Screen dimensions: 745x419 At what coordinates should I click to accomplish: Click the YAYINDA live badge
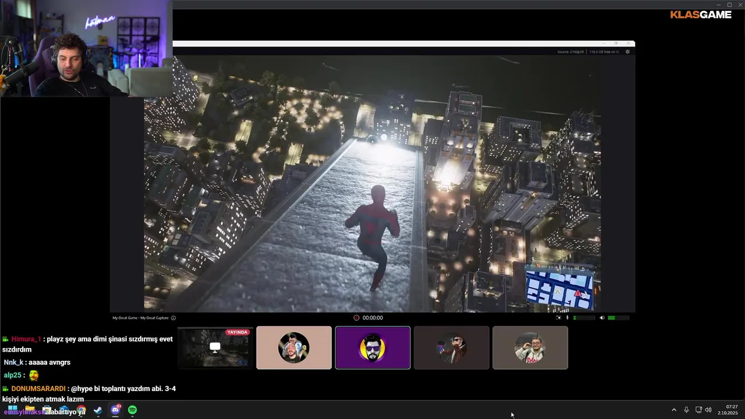coord(237,332)
